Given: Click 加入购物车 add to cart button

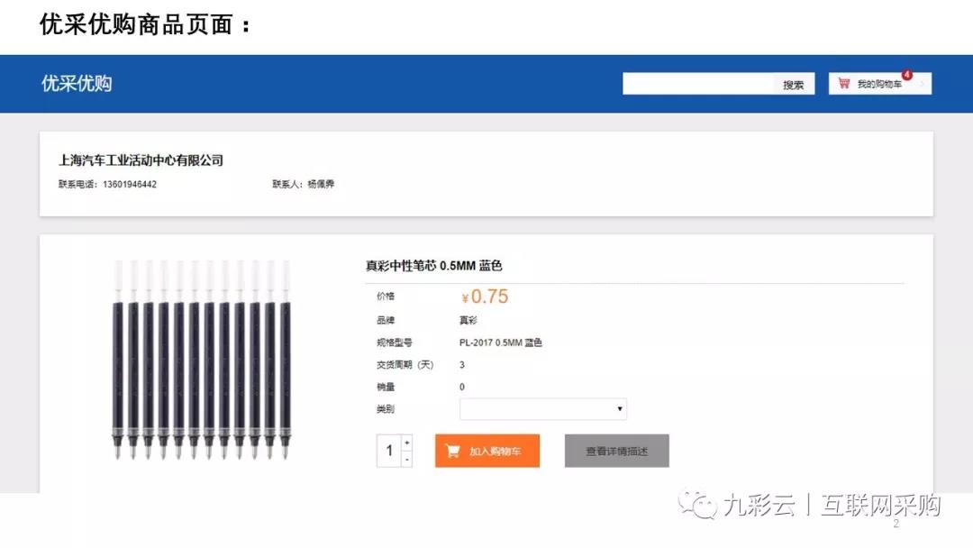Looking at the screenshot, I should [x=487, y=451].
